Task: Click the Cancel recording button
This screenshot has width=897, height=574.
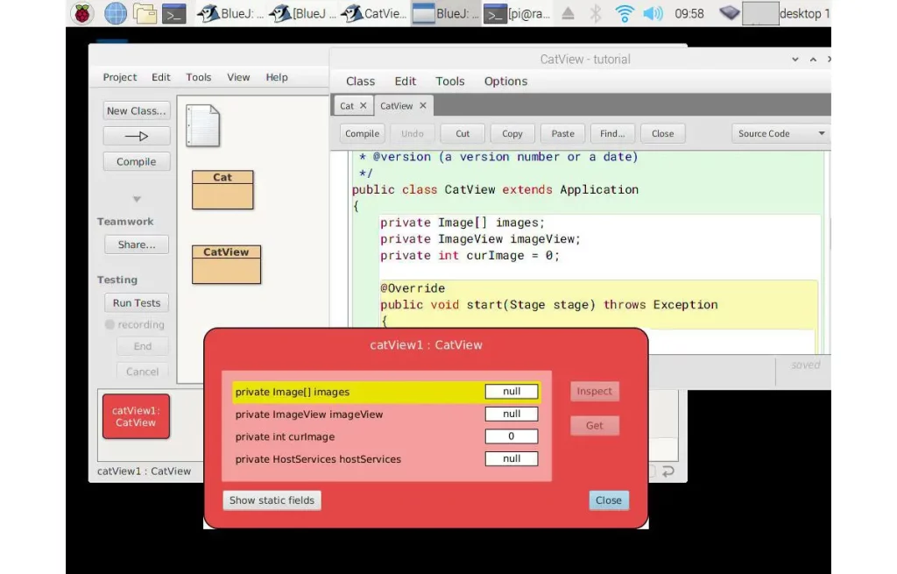Action: [x=143, y=372]
